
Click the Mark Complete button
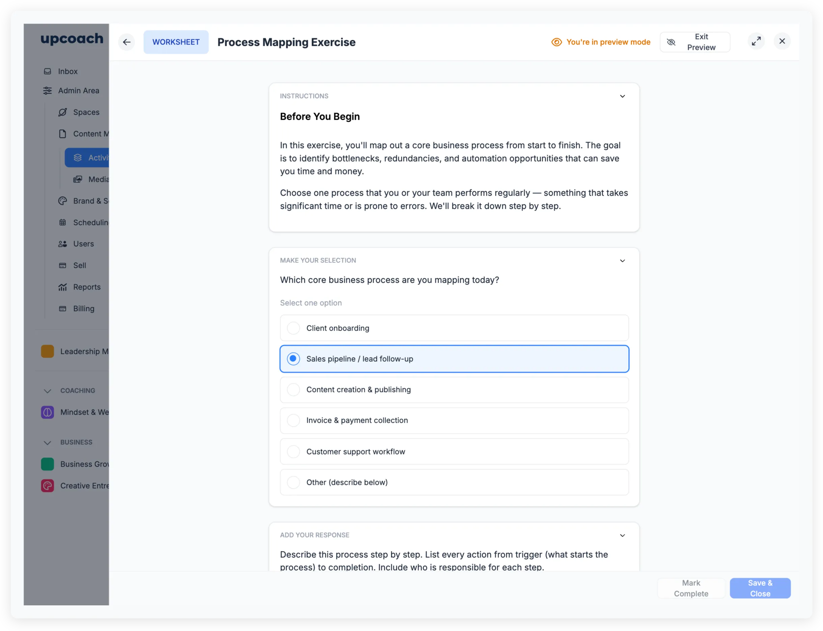(691, 588)
